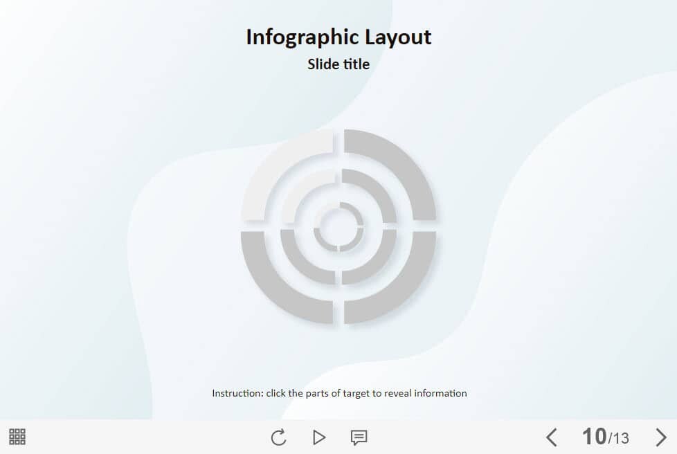677x454 pixels.
Task: Click innermost ring top-left segment
Action: [x=323, y=211]
